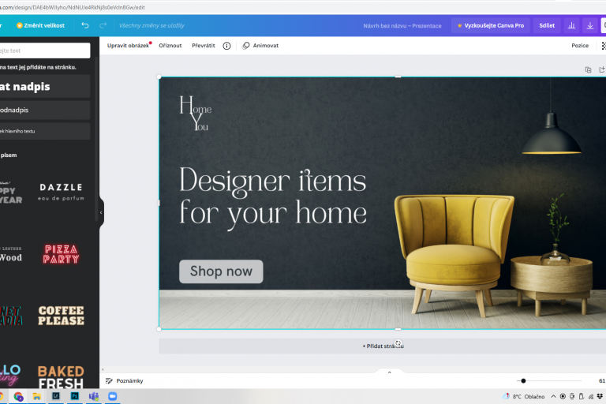Open the insights bar chart icon

point(571,25)
